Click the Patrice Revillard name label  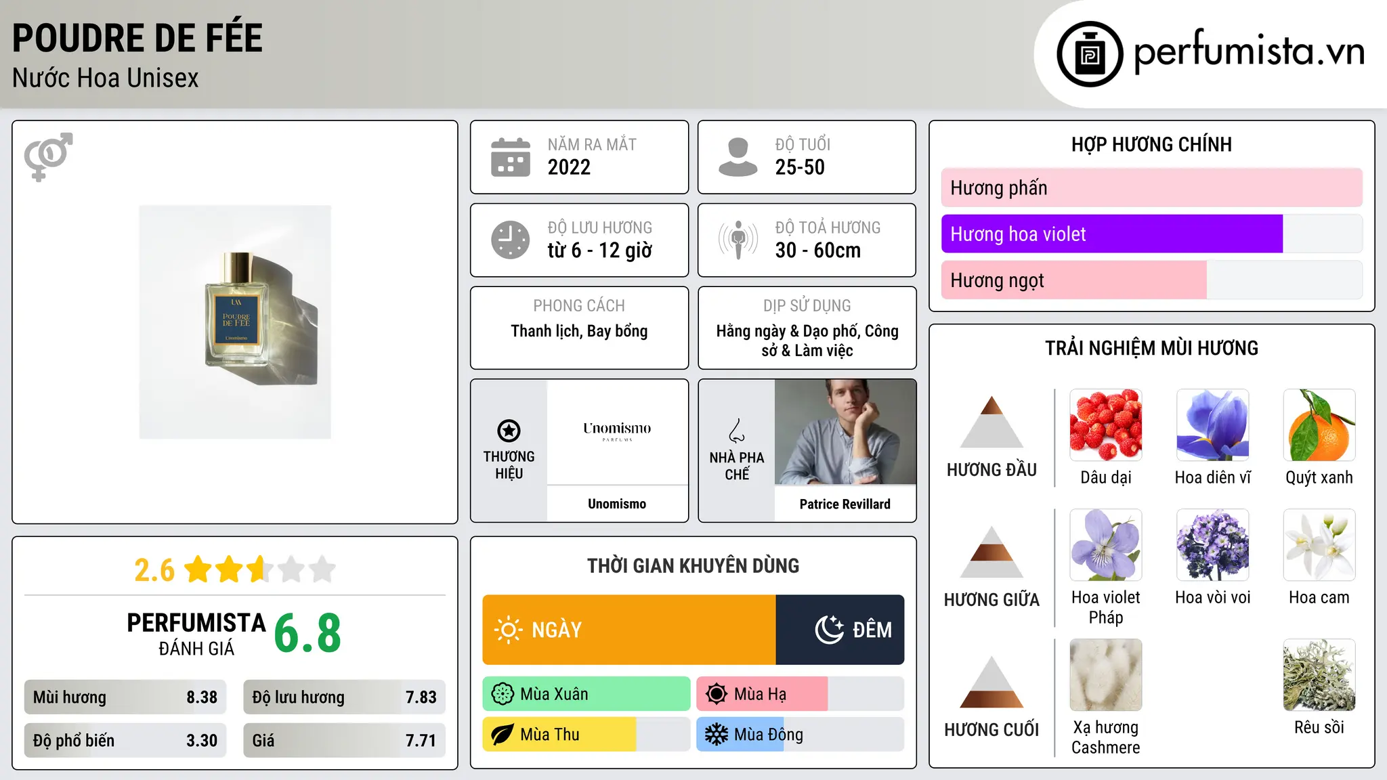point(845,504)
